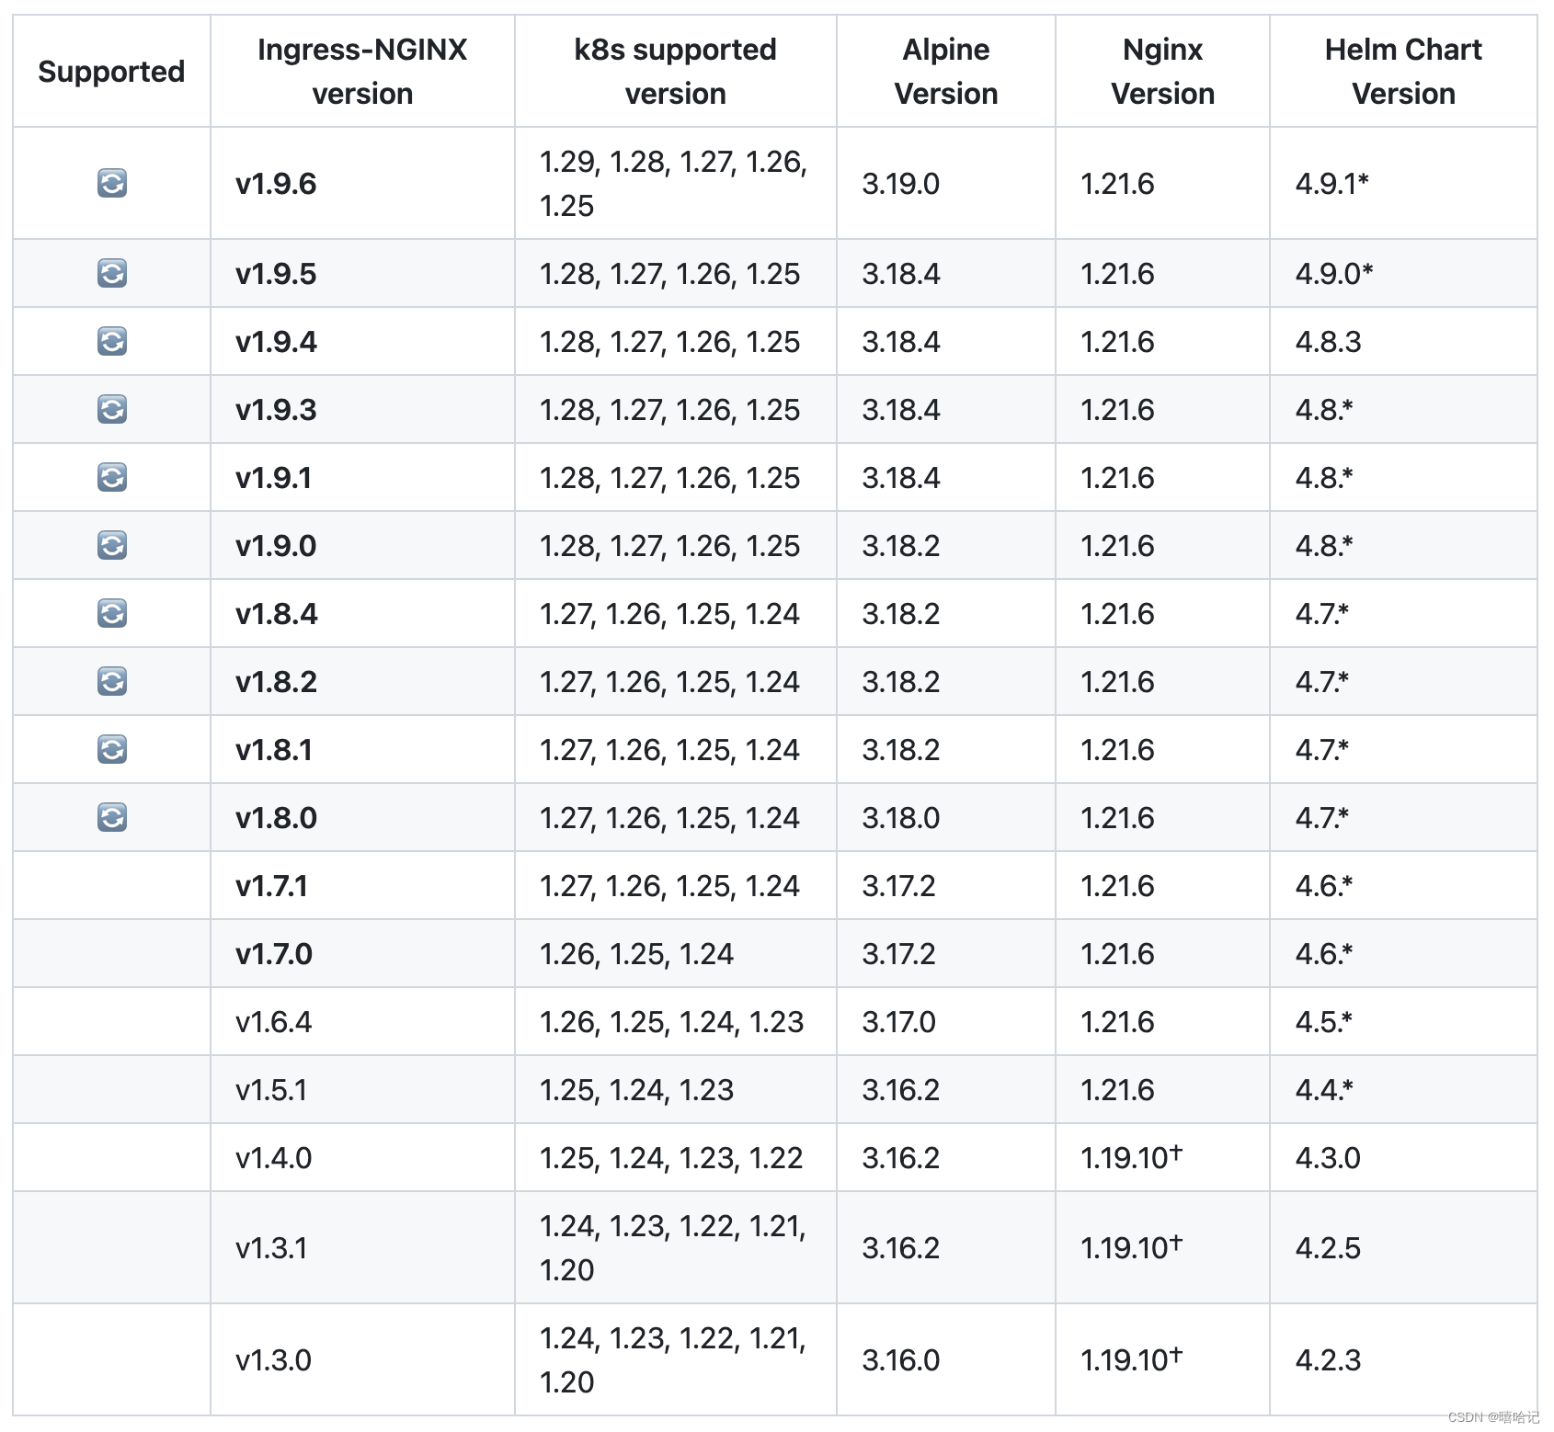Image resolution: width=1554 pixels, height=1432 pixels.
Task: Click k8s versions '1.25, 1.24, 1.23' in v1.5.1 row
Action: (636, 1090)
